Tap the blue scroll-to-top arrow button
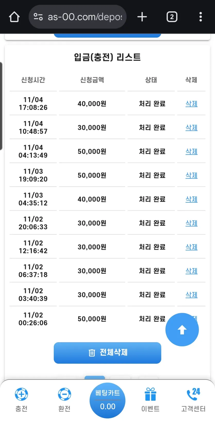The height and width of the screenshot is (421, 215). [x=182, y=330]
